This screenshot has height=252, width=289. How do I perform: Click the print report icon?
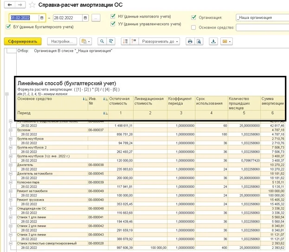pyautogui.click(x=190, y=41)
